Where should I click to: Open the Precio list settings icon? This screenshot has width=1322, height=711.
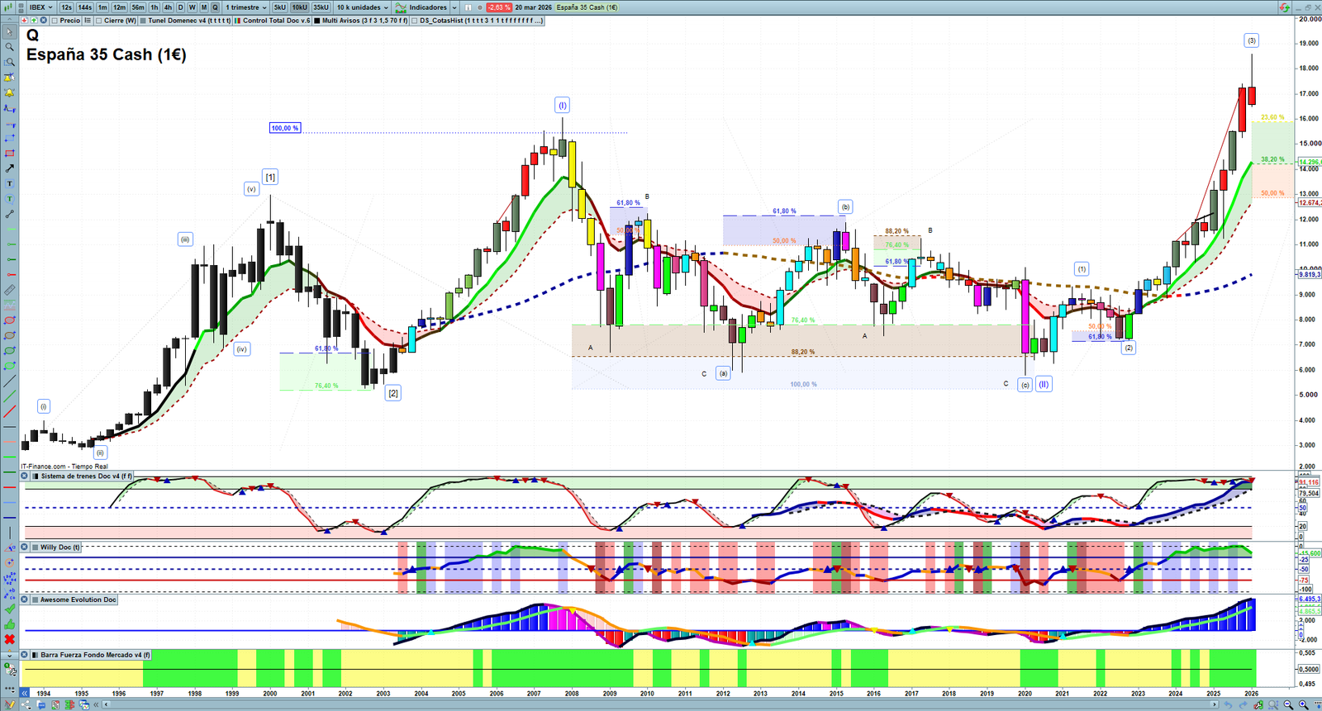pyautogui.click(x=88, y=21)
